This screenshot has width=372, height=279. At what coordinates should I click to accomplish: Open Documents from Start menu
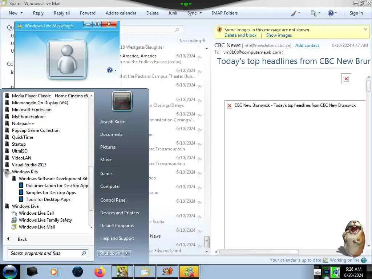[111, 134]
